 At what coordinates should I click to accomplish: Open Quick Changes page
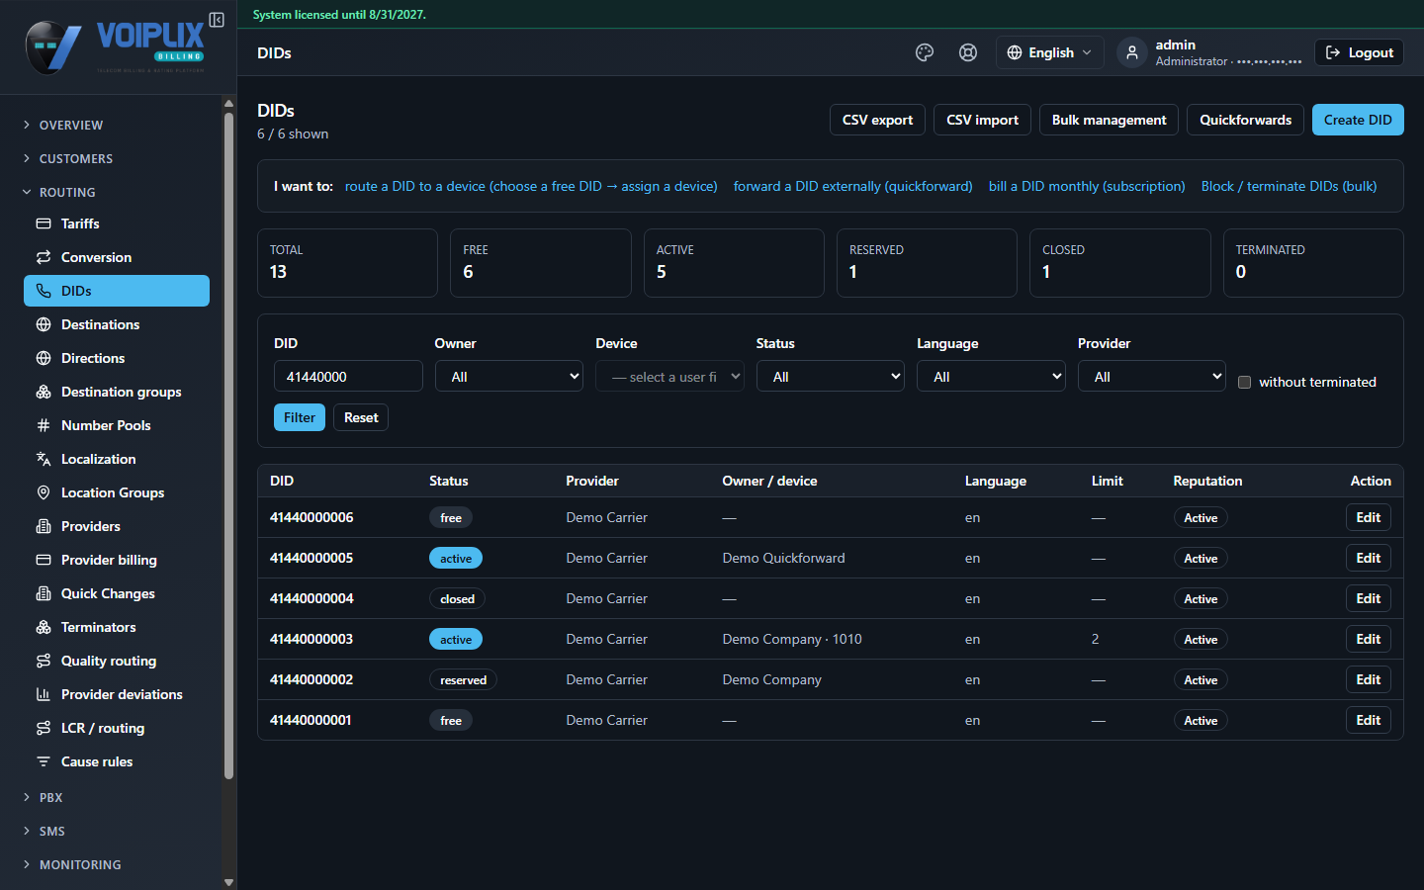[x=117, y=593]
